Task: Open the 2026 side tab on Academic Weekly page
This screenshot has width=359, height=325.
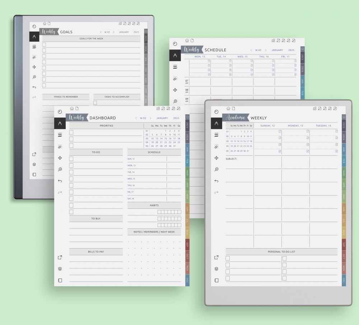Action: click(344, 137)
